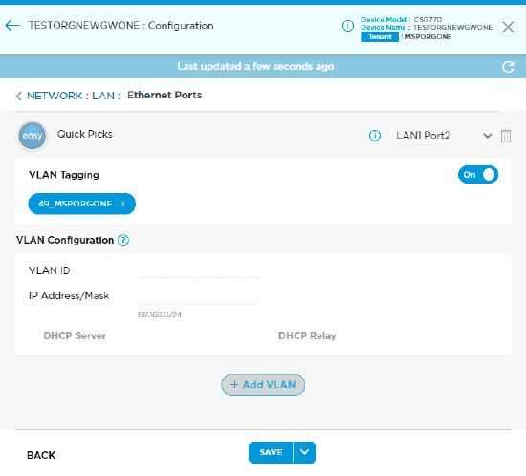The image size is (526, 476).
Task: Click the 192.168.1.1/24 hint text
Action: click(160, 314)
